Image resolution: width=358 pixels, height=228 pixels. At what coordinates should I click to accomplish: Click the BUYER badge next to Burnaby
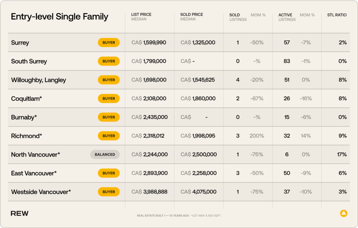point(109,117)
